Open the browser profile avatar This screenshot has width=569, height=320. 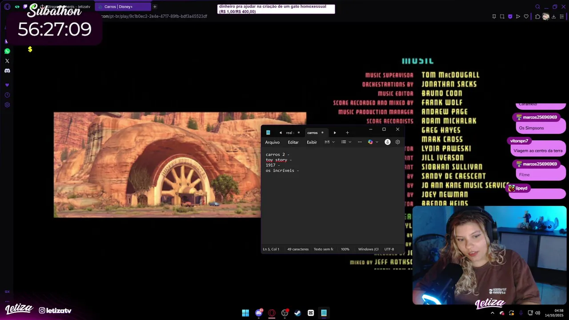545,16
